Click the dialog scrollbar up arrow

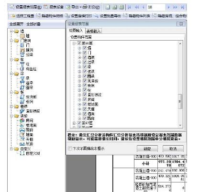(180, 43)
